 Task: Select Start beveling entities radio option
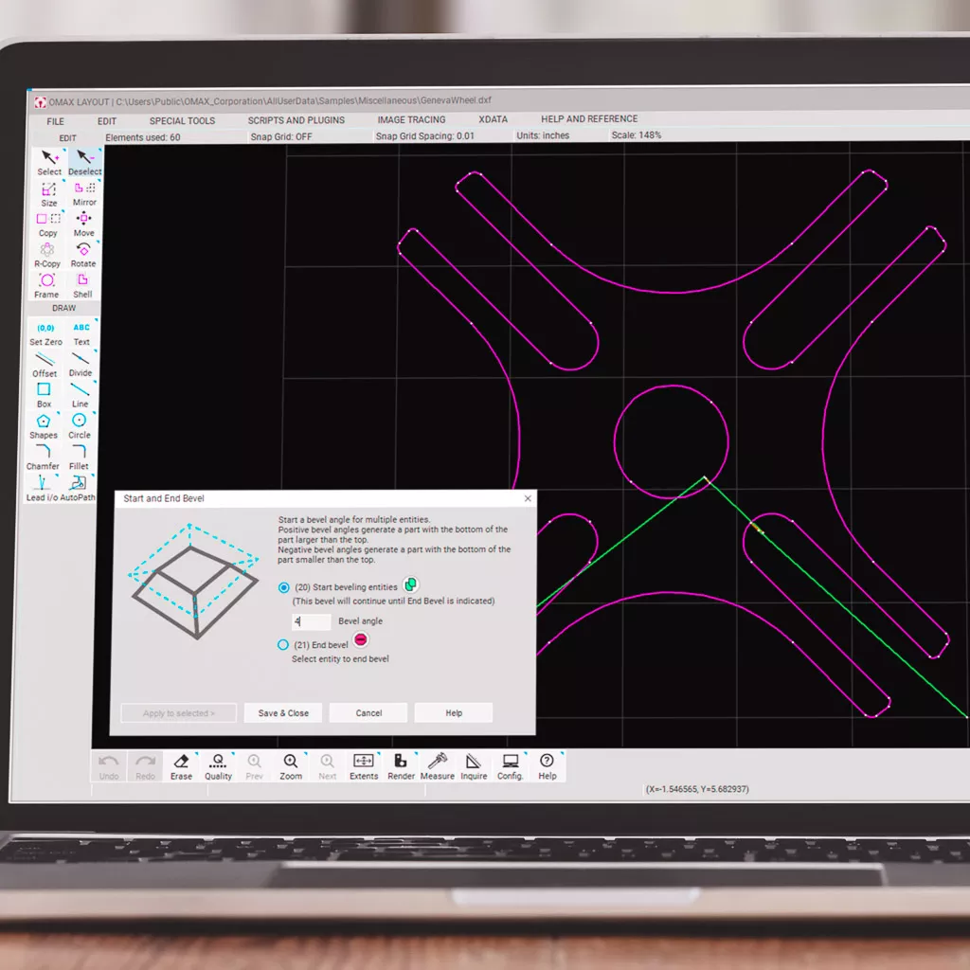point(283,587)
